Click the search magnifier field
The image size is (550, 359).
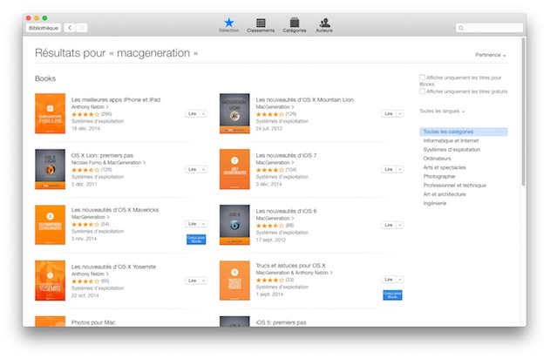click(x=489, y=28)
